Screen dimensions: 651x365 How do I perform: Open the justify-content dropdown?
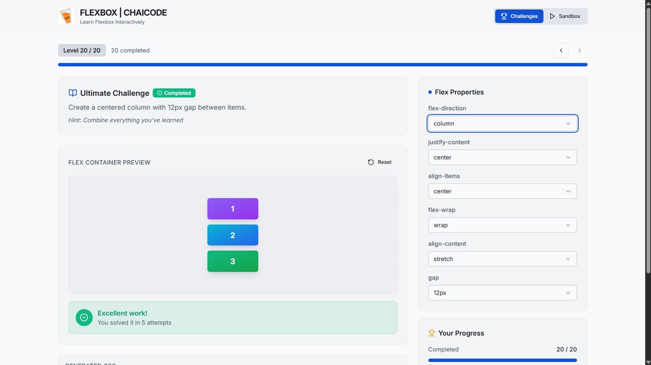coord(502,158)
